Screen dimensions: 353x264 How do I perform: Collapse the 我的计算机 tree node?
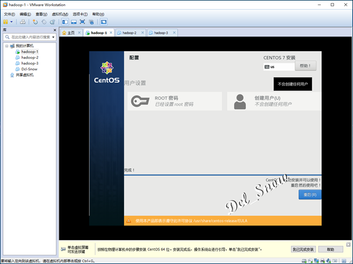[7, 46]
